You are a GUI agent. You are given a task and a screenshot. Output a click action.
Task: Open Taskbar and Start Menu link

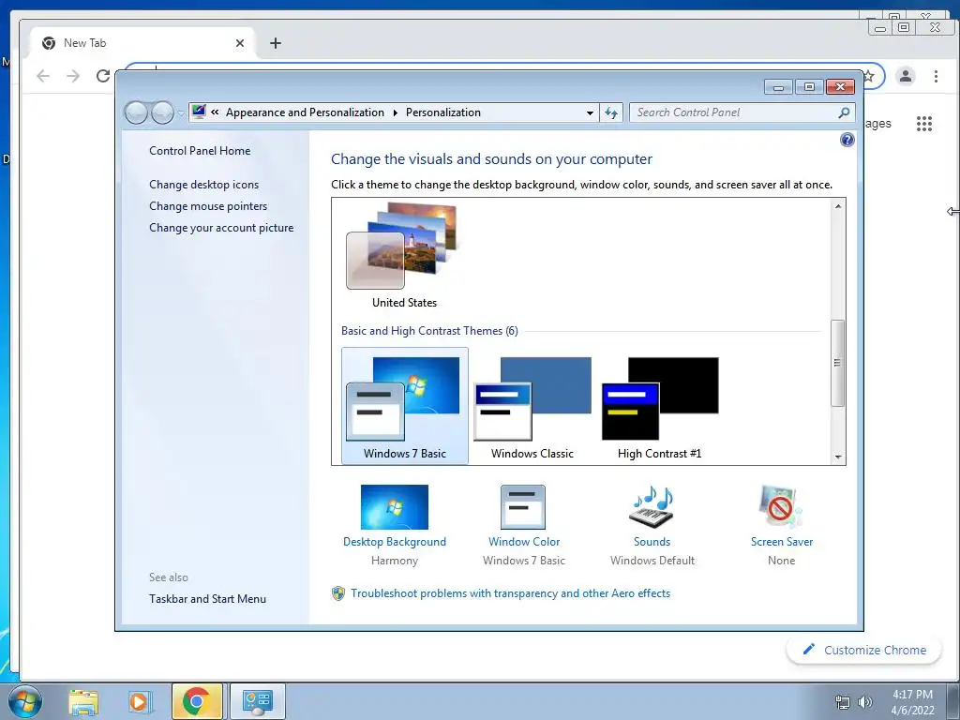point(207,599)
